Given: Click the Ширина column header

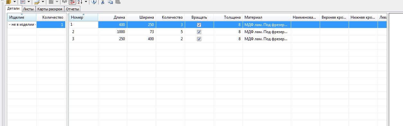Looking at the screenshot, I should point(141,17).
